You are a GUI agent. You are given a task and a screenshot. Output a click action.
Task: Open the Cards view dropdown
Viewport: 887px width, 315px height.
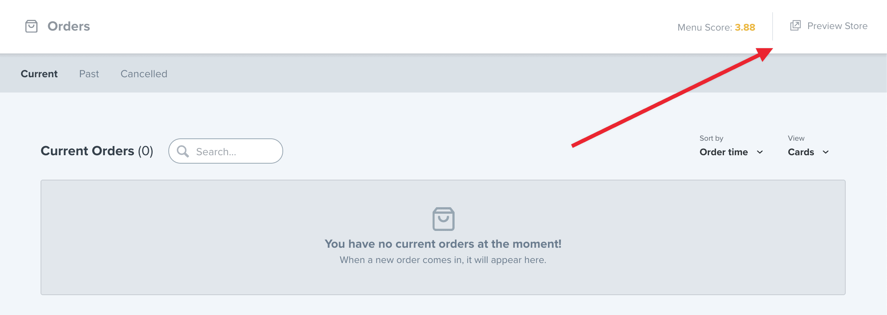(801, 152)
